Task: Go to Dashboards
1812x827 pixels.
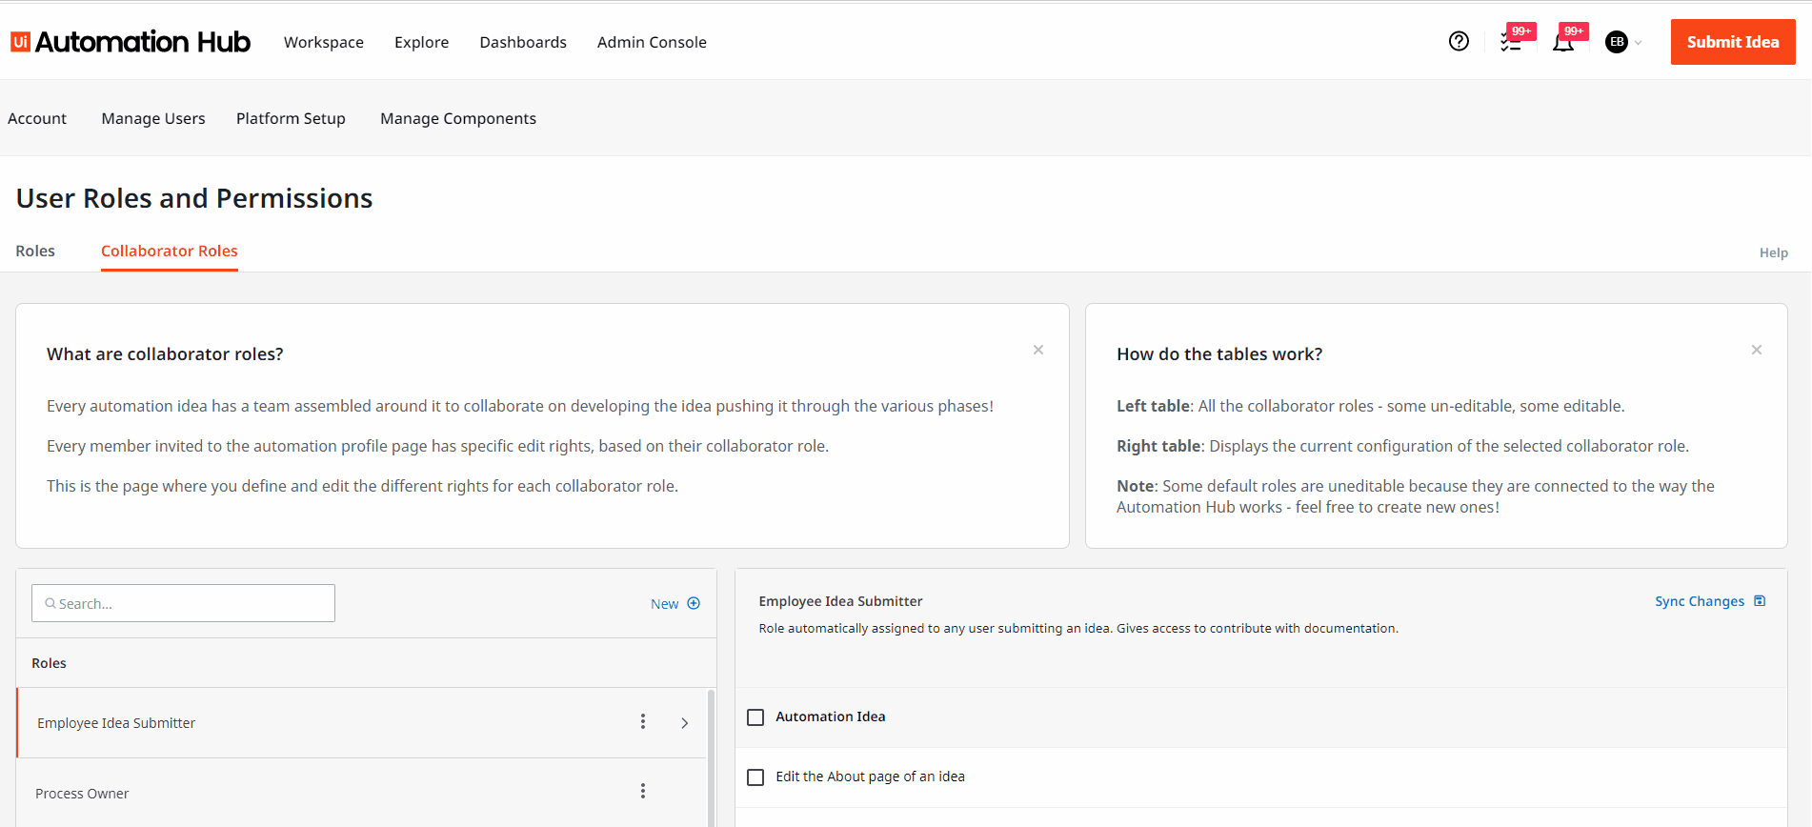Action: tap(523, 42)
